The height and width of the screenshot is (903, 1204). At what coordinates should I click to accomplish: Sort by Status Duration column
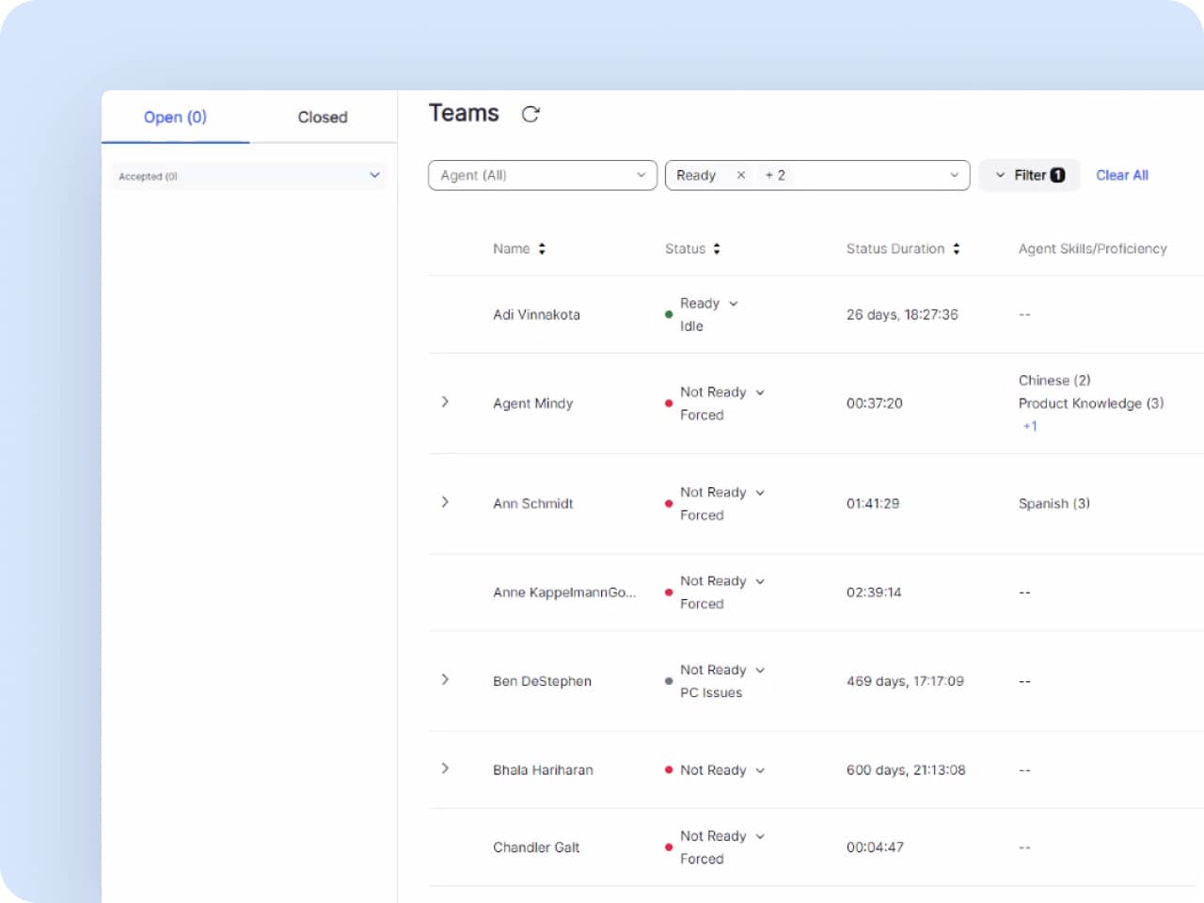957,249
